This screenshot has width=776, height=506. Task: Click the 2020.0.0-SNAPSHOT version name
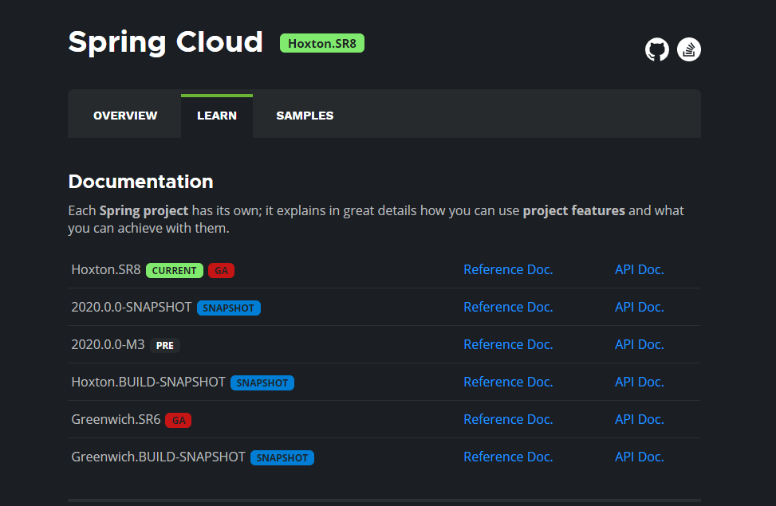[x=131, y=307]
